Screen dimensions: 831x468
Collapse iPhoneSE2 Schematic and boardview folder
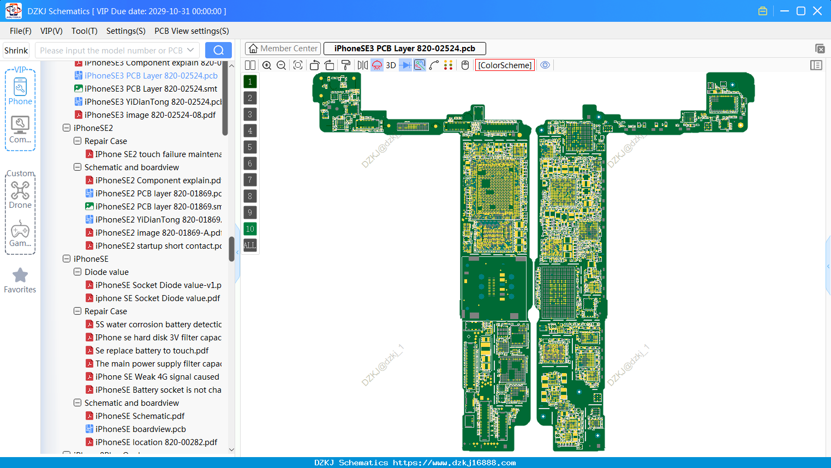pyautogui.click(x=77, y=167)
